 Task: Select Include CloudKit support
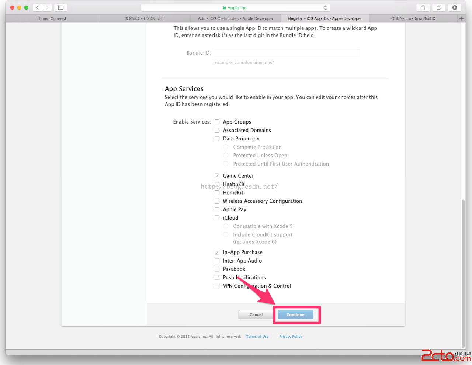click(226, 235)
